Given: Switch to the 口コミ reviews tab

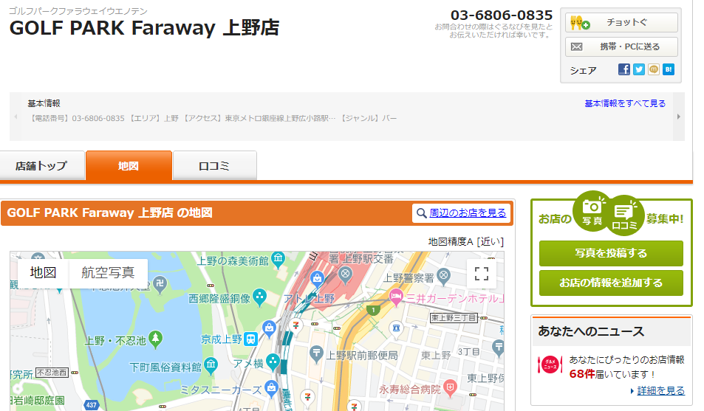Looking at the screenshot, I should pyautogui.click(x=214, y=166).
